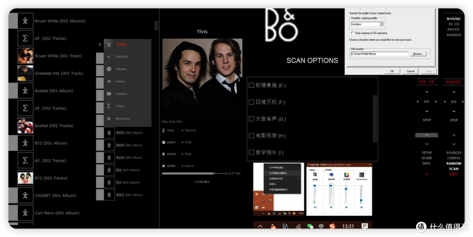Open the Buy Ylvis CDs link

pyautogui.click(x=172, y=122)
